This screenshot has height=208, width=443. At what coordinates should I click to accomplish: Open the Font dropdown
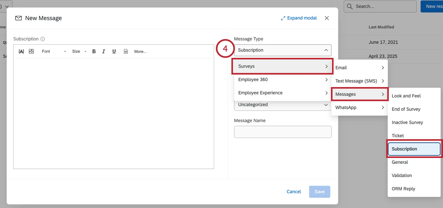pos(54,51)
